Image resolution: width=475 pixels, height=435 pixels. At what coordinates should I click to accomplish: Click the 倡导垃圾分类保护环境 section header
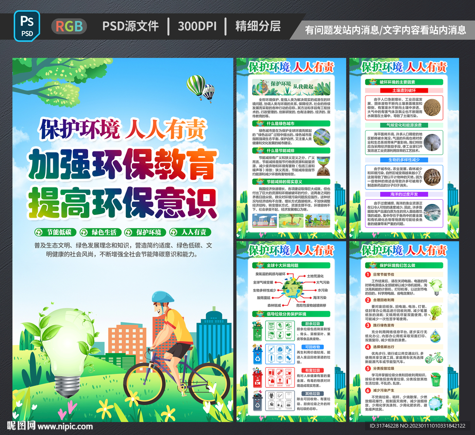pos(291,314)
